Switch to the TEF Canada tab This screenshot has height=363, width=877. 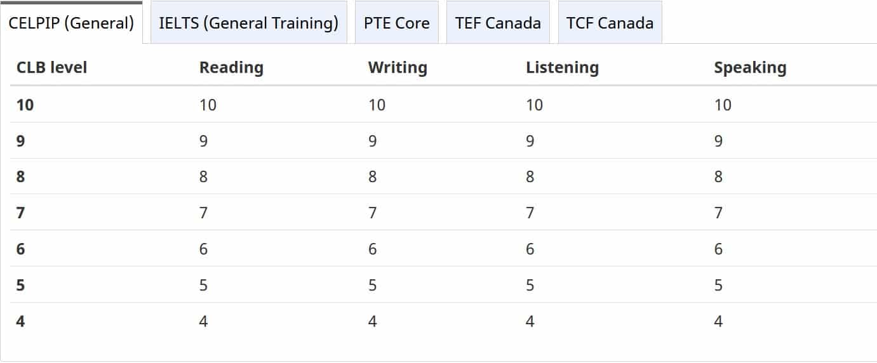point(498,23)
